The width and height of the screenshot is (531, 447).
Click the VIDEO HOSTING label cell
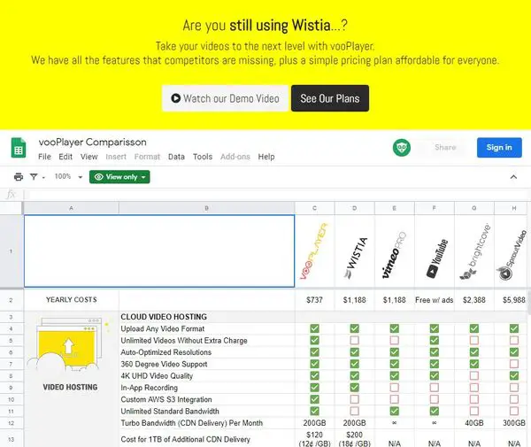pyautogui.click(x=70, y=387)
